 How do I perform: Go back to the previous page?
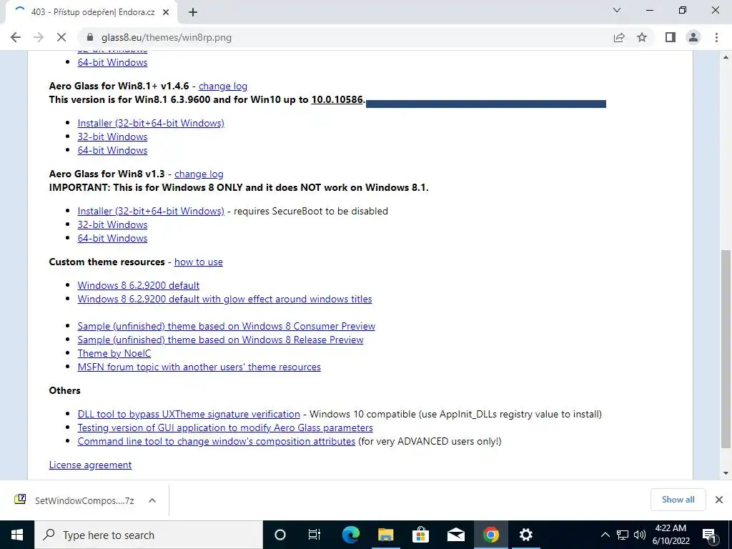(x=16, y=37)
